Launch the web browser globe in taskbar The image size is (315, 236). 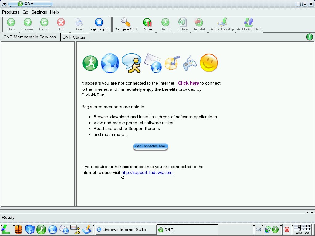53,230
